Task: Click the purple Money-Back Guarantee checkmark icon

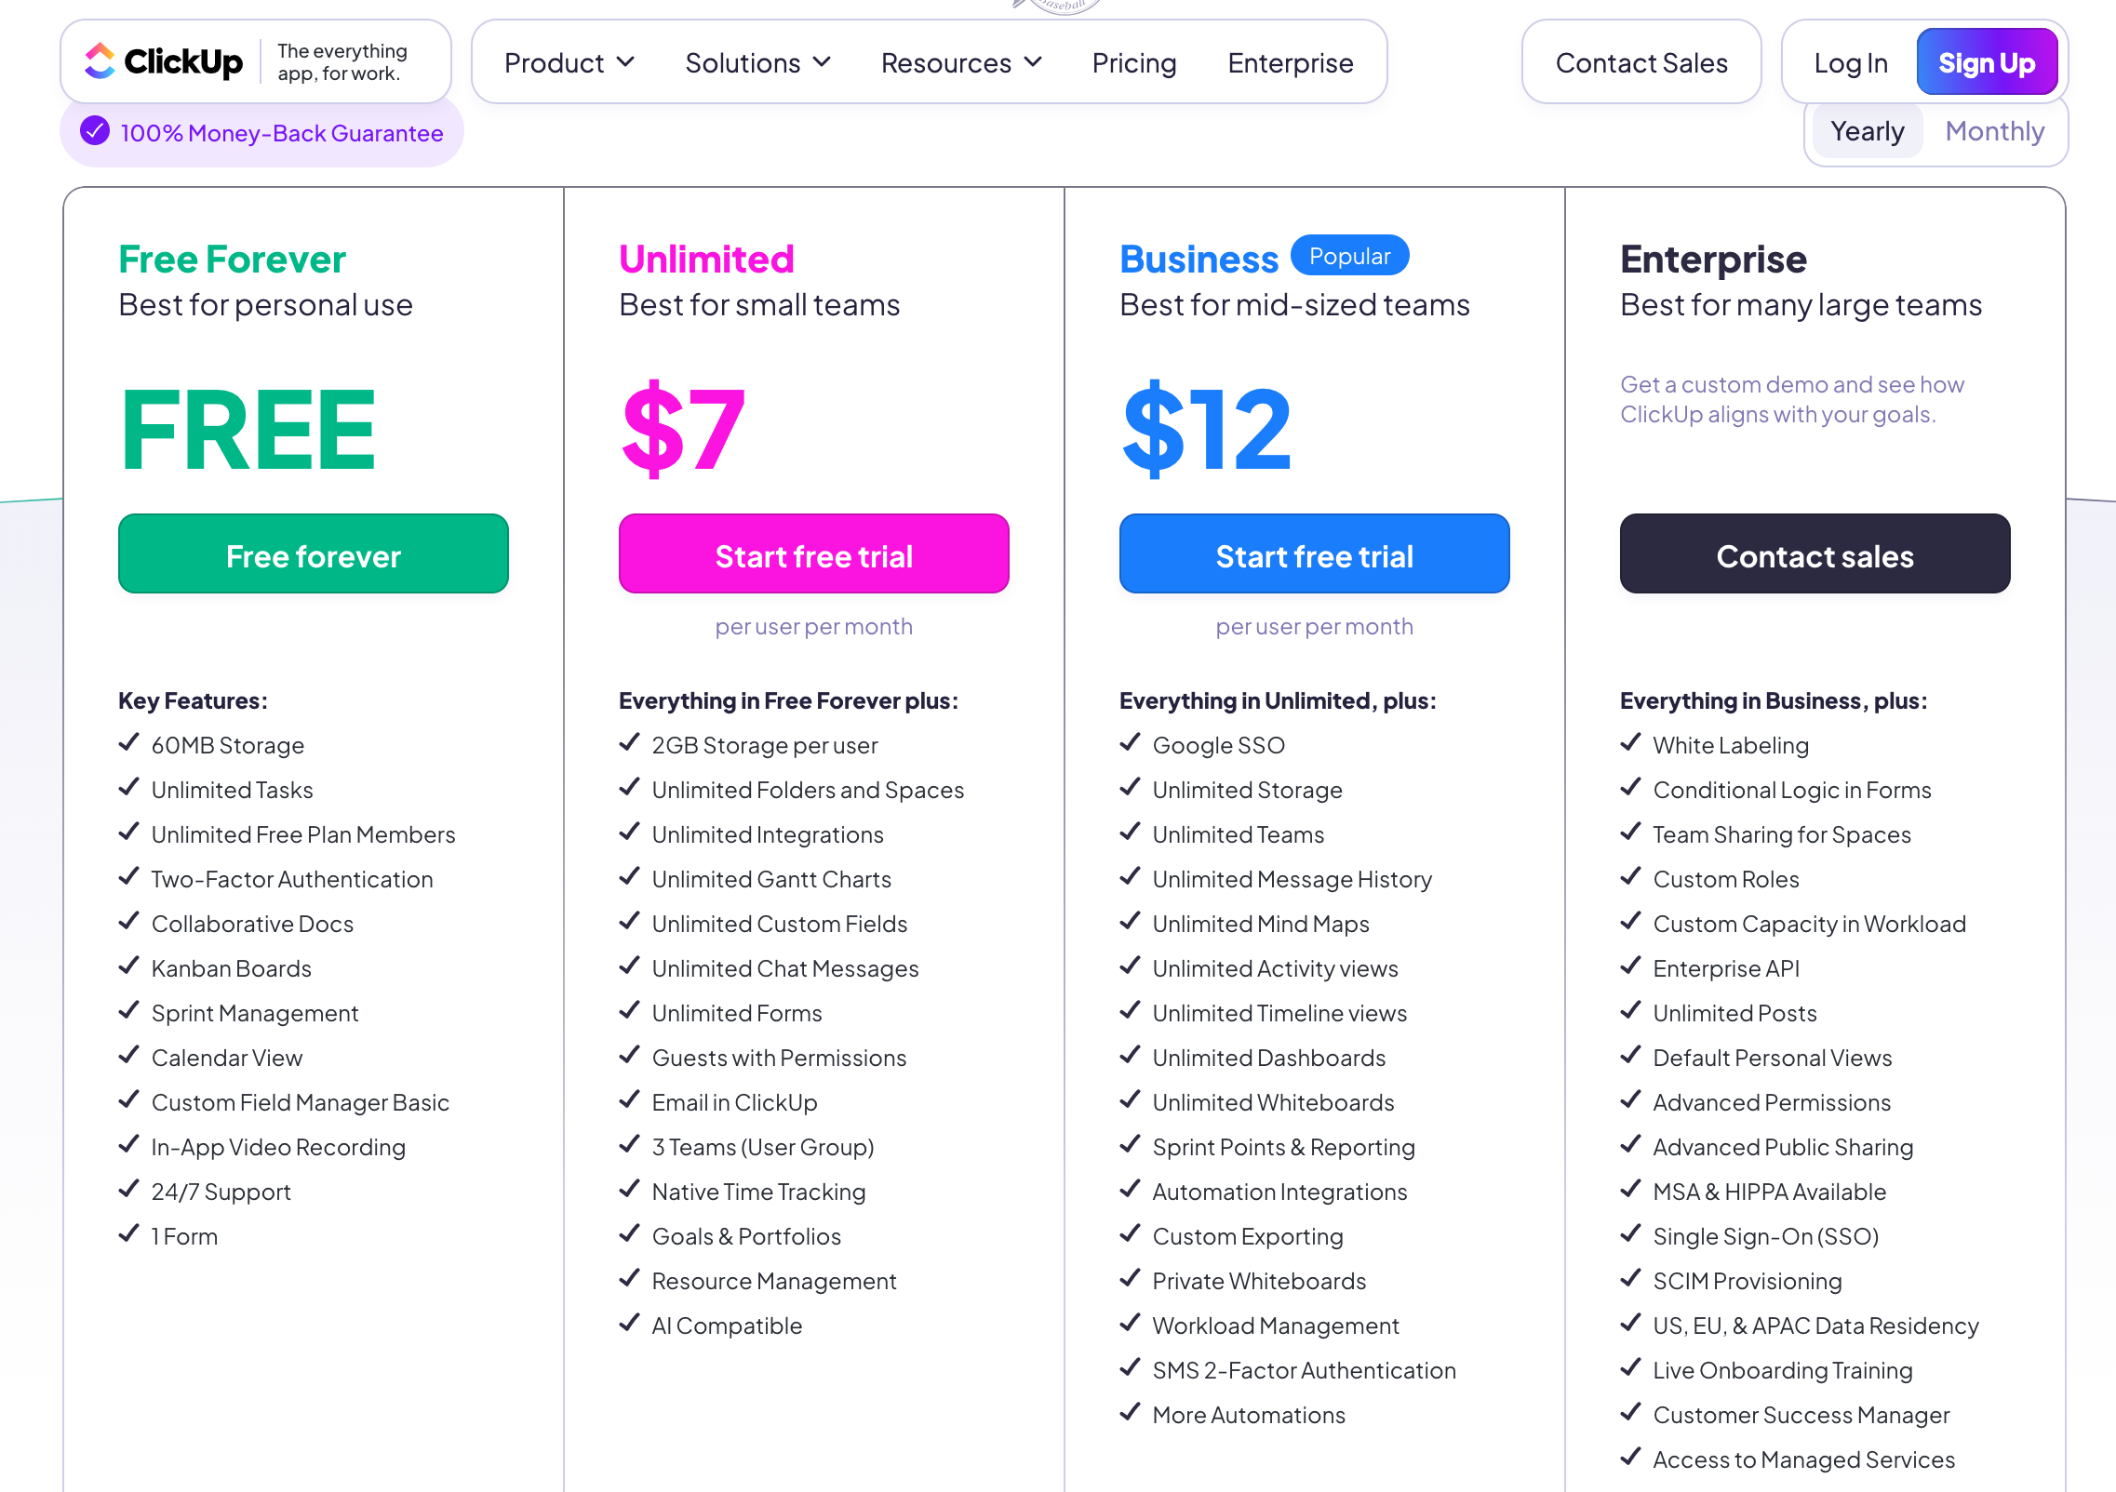Action: click(x=95, y=132)
